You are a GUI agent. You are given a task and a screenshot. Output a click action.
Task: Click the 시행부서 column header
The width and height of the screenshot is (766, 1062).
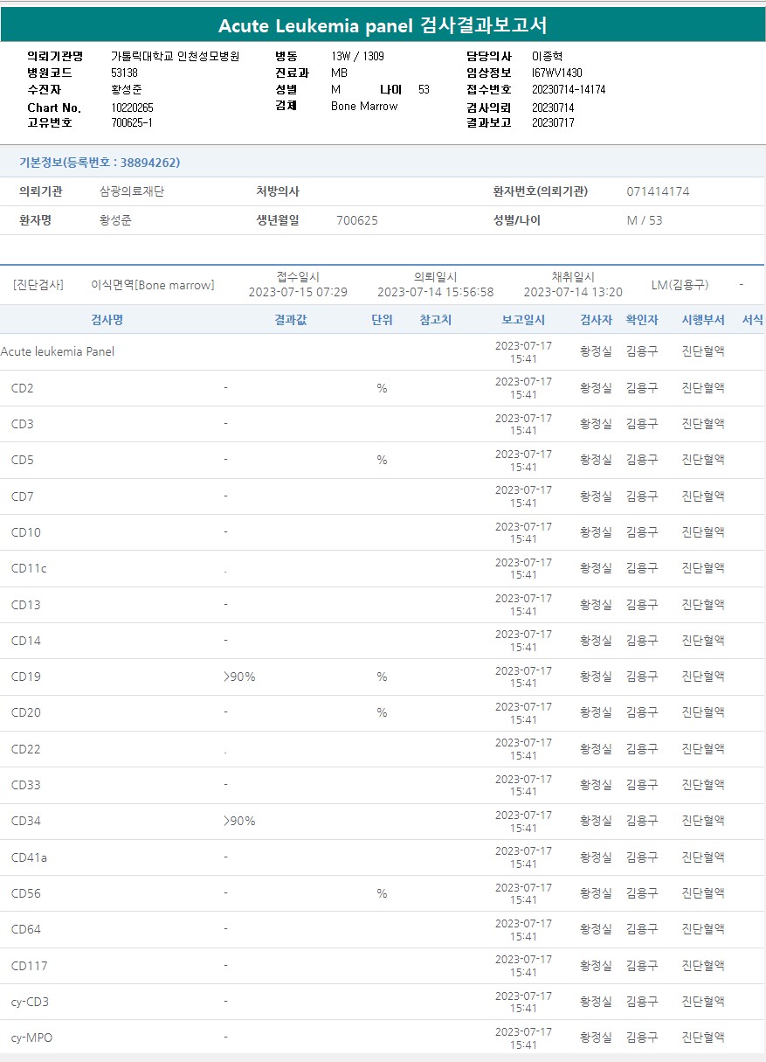[x=703, y=320]
